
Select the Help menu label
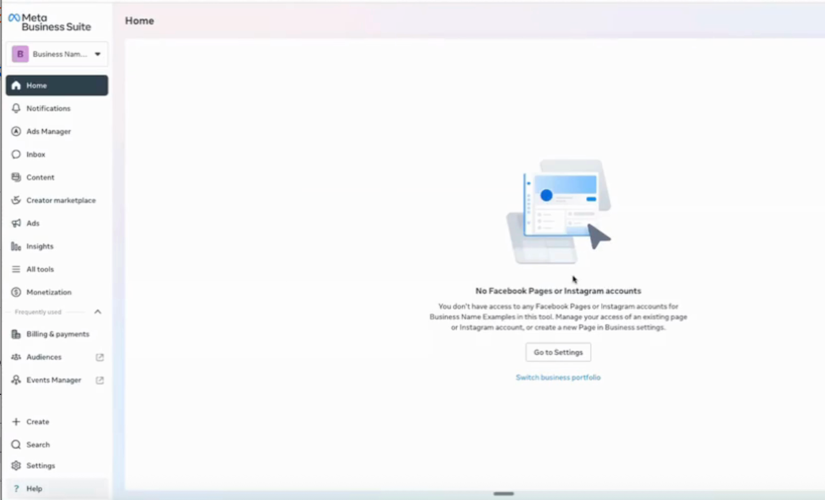(34, 489)
